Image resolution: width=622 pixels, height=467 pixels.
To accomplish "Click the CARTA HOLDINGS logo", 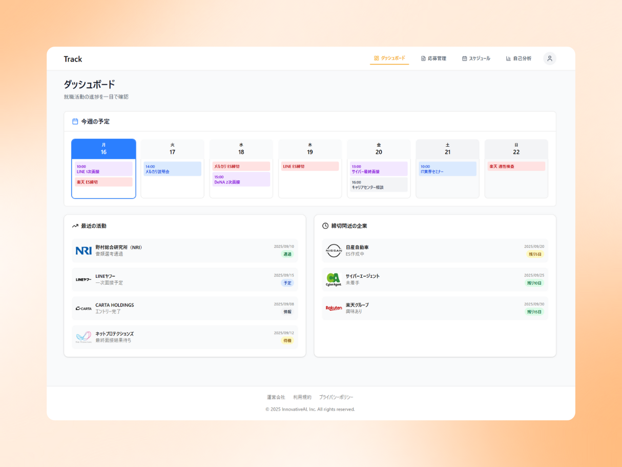I will tap(84, 308).
